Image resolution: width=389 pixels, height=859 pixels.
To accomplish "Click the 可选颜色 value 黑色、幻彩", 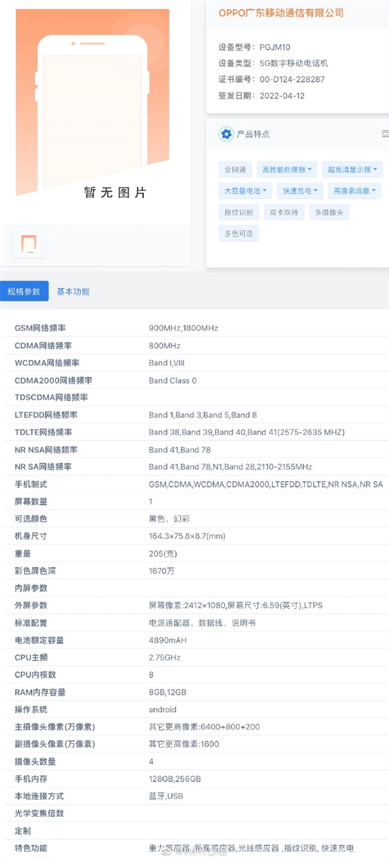I will click(169, 519).
